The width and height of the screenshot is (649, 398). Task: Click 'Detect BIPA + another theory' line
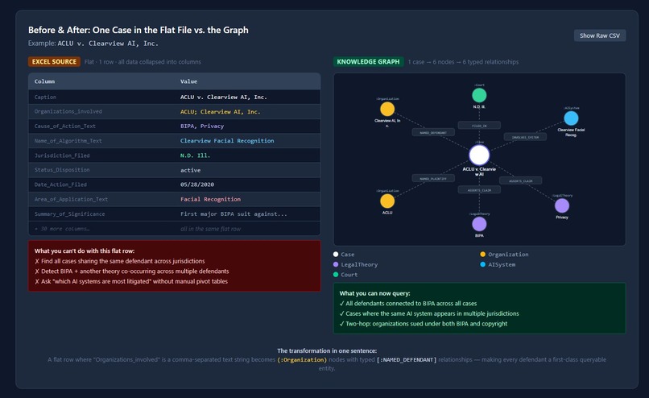131,272
